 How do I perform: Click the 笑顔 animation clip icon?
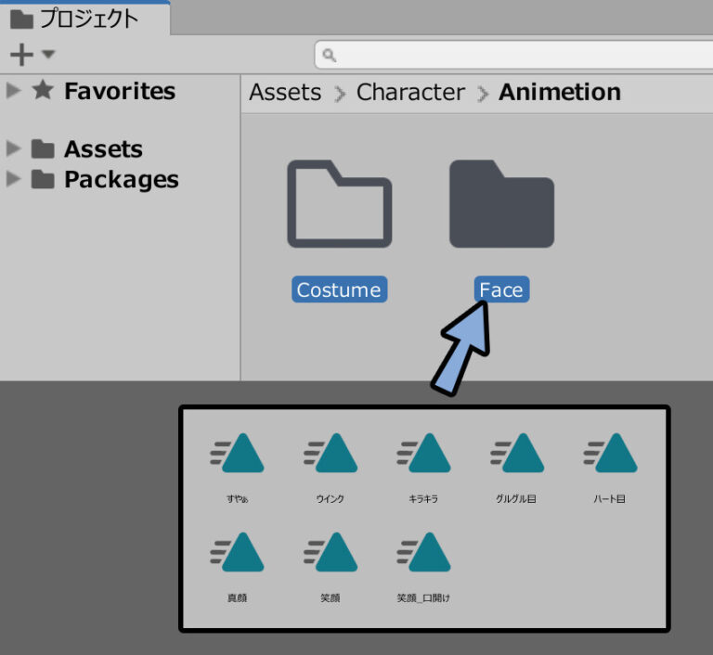pyautogui.click(x=331, y=553)
